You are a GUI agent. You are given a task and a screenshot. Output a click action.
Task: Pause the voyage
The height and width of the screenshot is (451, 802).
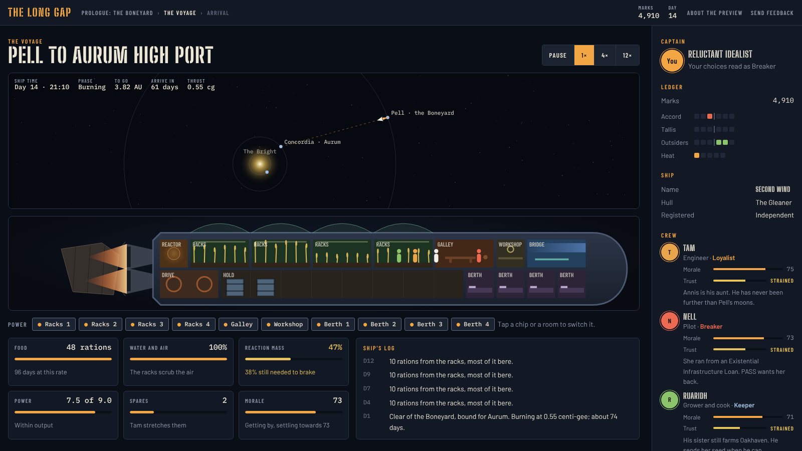[x=558, y=55]
